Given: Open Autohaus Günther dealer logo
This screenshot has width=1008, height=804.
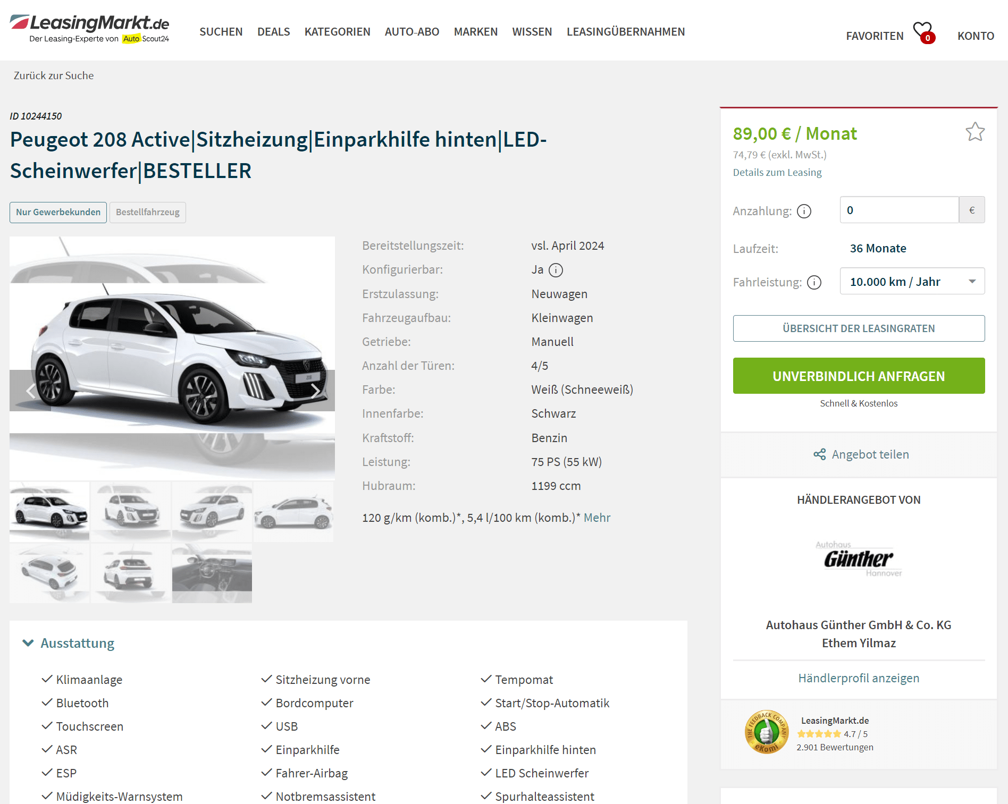Looking at the screenshot, I should pos(859,559).
